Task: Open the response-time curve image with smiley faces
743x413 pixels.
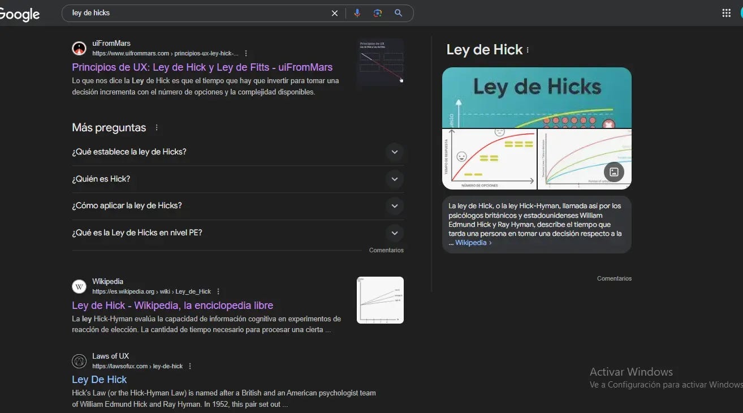Action: pyautogui.click(x=489, y=159)
